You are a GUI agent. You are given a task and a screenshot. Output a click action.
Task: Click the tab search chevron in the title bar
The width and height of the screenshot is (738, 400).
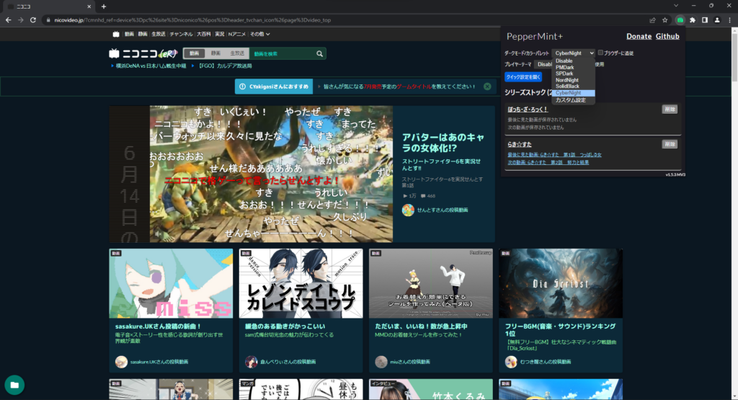676,6
